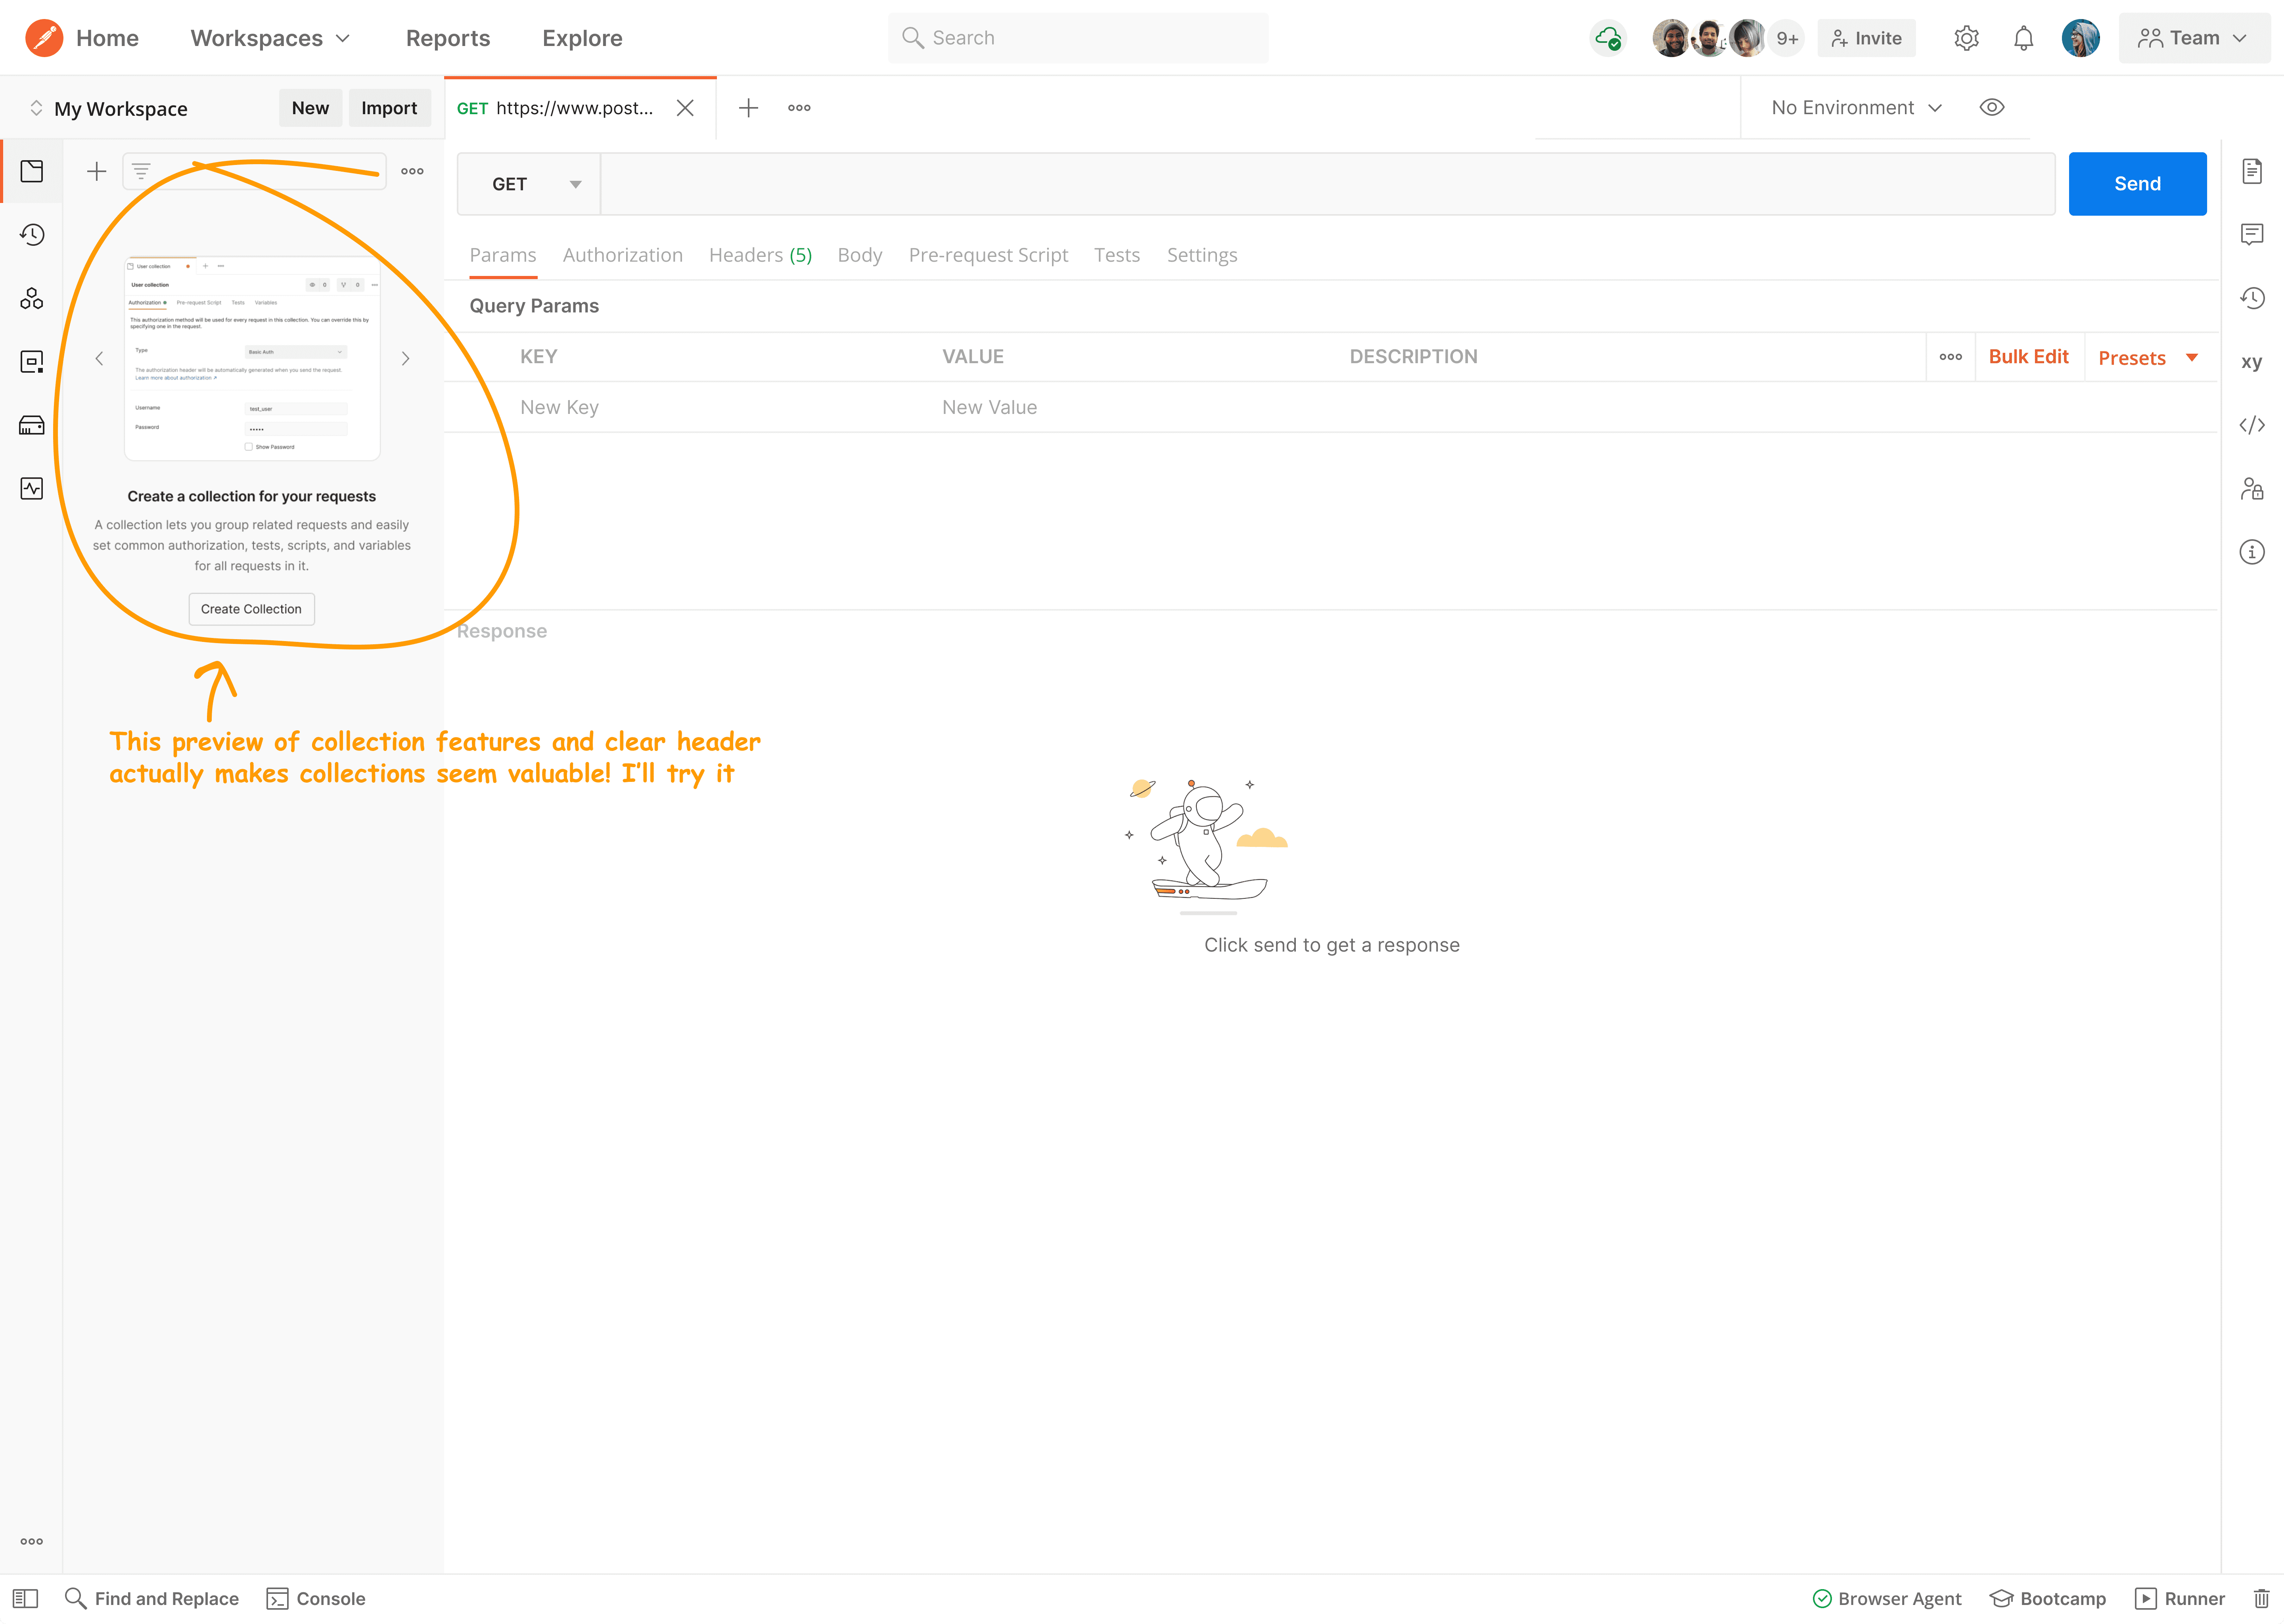Open the user profile avatar
Viewport: 2284px width, 1624px height.
[x=2080, y=38]
